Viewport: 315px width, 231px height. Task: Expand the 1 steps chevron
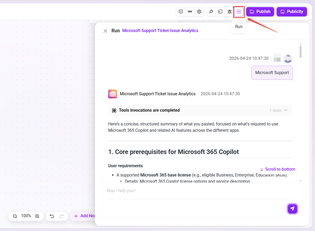point(286,110)
